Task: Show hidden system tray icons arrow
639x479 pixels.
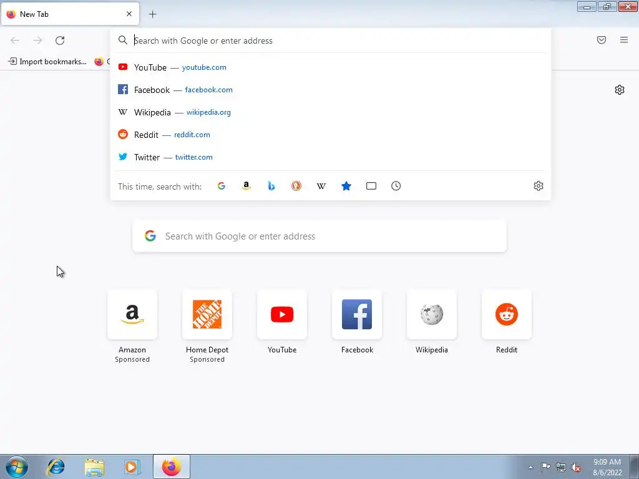Action: click(x=530, y=467)
